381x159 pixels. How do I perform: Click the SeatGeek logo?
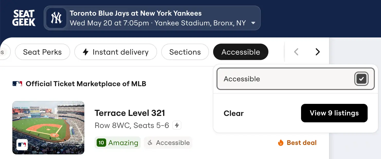click(x=24, y=17)
